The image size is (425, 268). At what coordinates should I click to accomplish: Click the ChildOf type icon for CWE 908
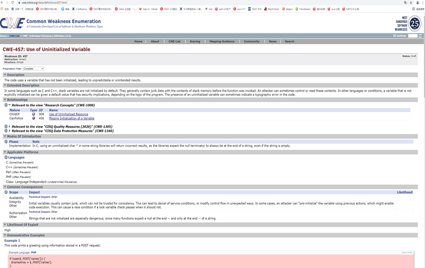coord(34,114)
